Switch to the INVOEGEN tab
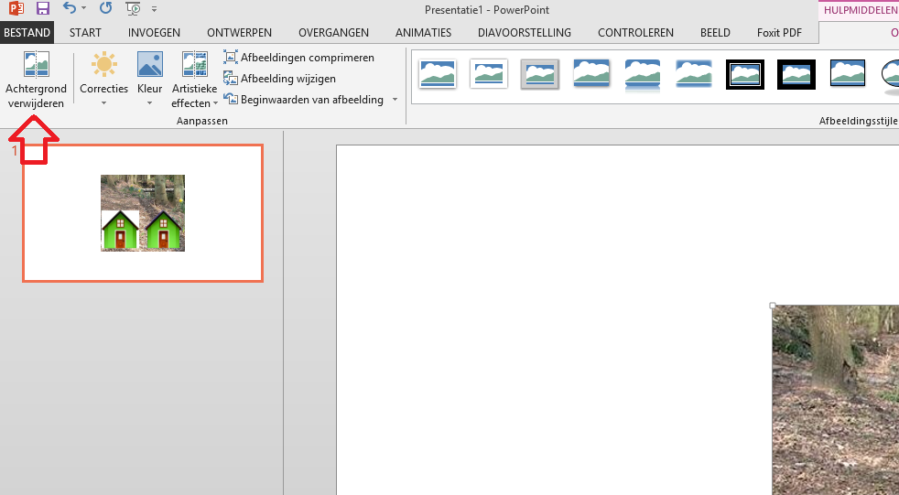899x495 pixels. [154, 33]
